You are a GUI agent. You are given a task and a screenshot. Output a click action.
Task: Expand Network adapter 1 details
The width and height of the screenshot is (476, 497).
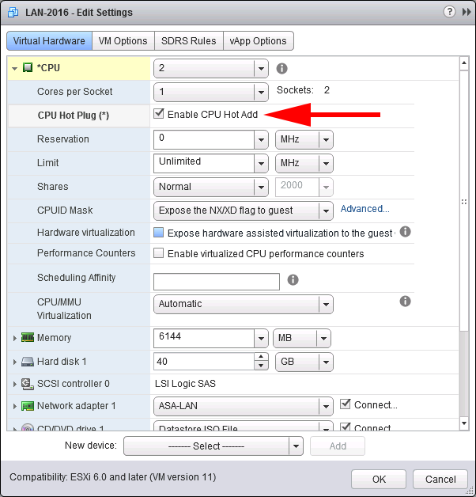point(14,406)
